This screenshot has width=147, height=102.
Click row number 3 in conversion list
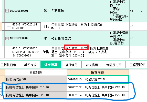tap(2, 95)
